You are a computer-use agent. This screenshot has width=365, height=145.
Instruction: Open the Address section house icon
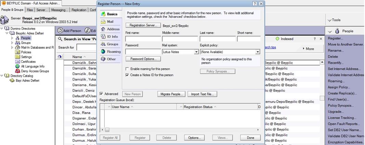point(103,29)
